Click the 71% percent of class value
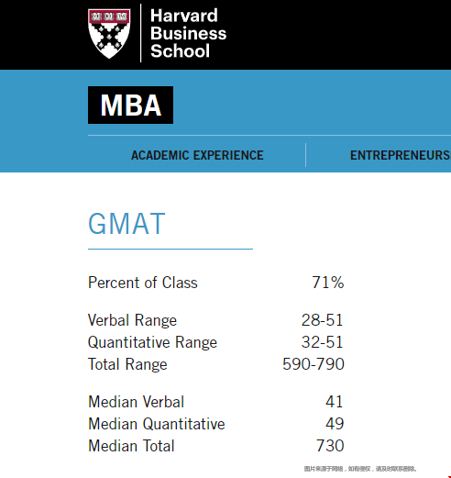This screenshot has width=451, height=478. pyautogui.click(x=328, y=283)
